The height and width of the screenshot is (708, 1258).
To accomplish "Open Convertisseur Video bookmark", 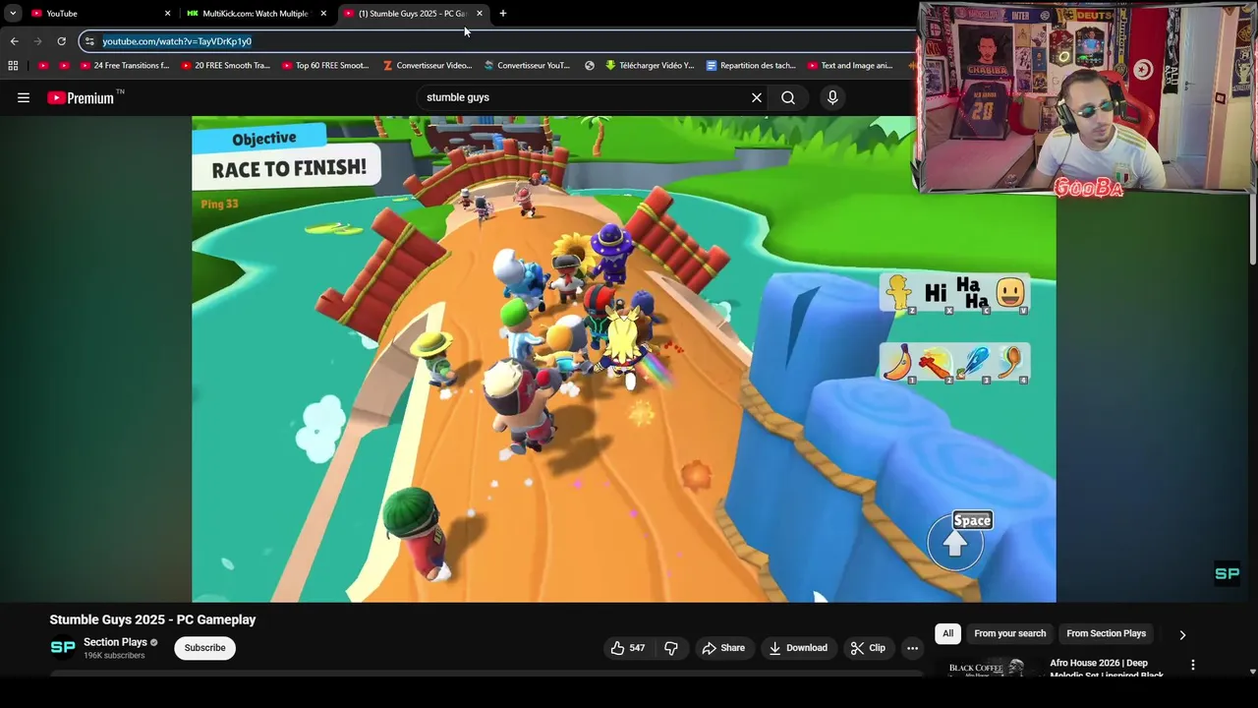I will 428,66.
